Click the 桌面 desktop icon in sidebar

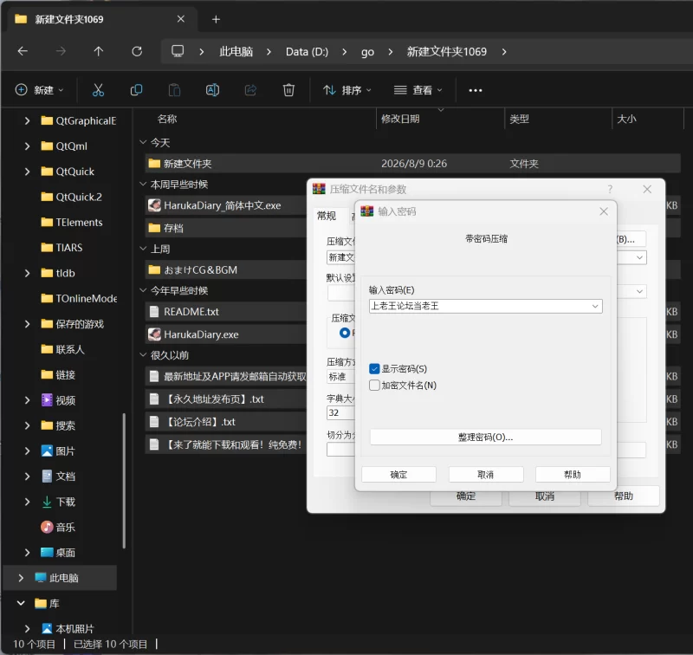[x=47, y=553]
